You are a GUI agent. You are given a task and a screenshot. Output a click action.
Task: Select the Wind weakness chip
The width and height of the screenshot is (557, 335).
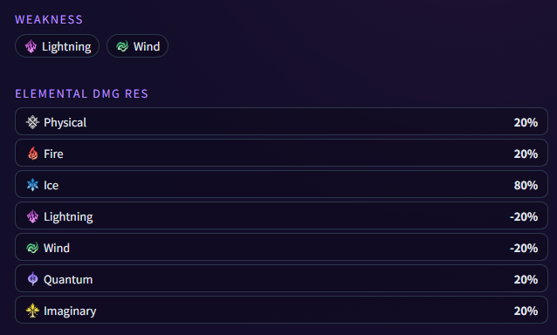pyautogui.click(x=137, y=45)
